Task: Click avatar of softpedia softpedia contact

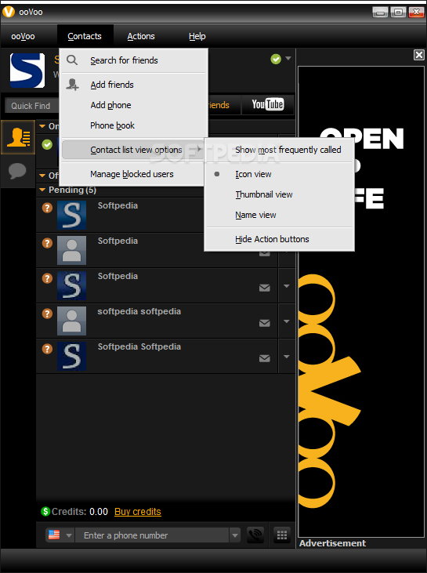Action: click(71, 321)
